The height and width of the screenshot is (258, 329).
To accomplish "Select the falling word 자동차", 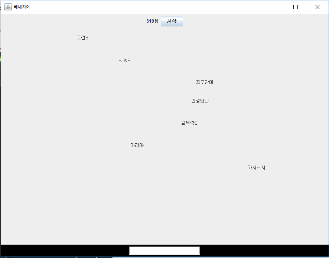I will click(125, 59).
